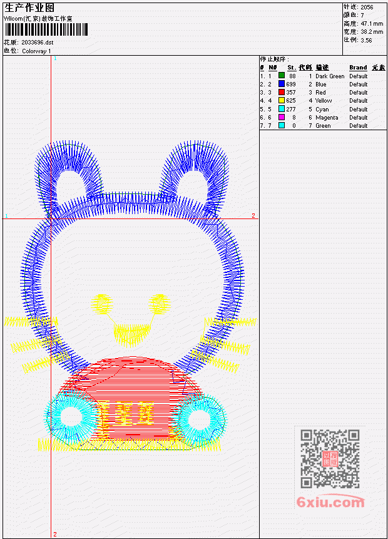The image size is (388, 539).
Task: Click the Default brand in Blue row
Action: pos(359,85)
